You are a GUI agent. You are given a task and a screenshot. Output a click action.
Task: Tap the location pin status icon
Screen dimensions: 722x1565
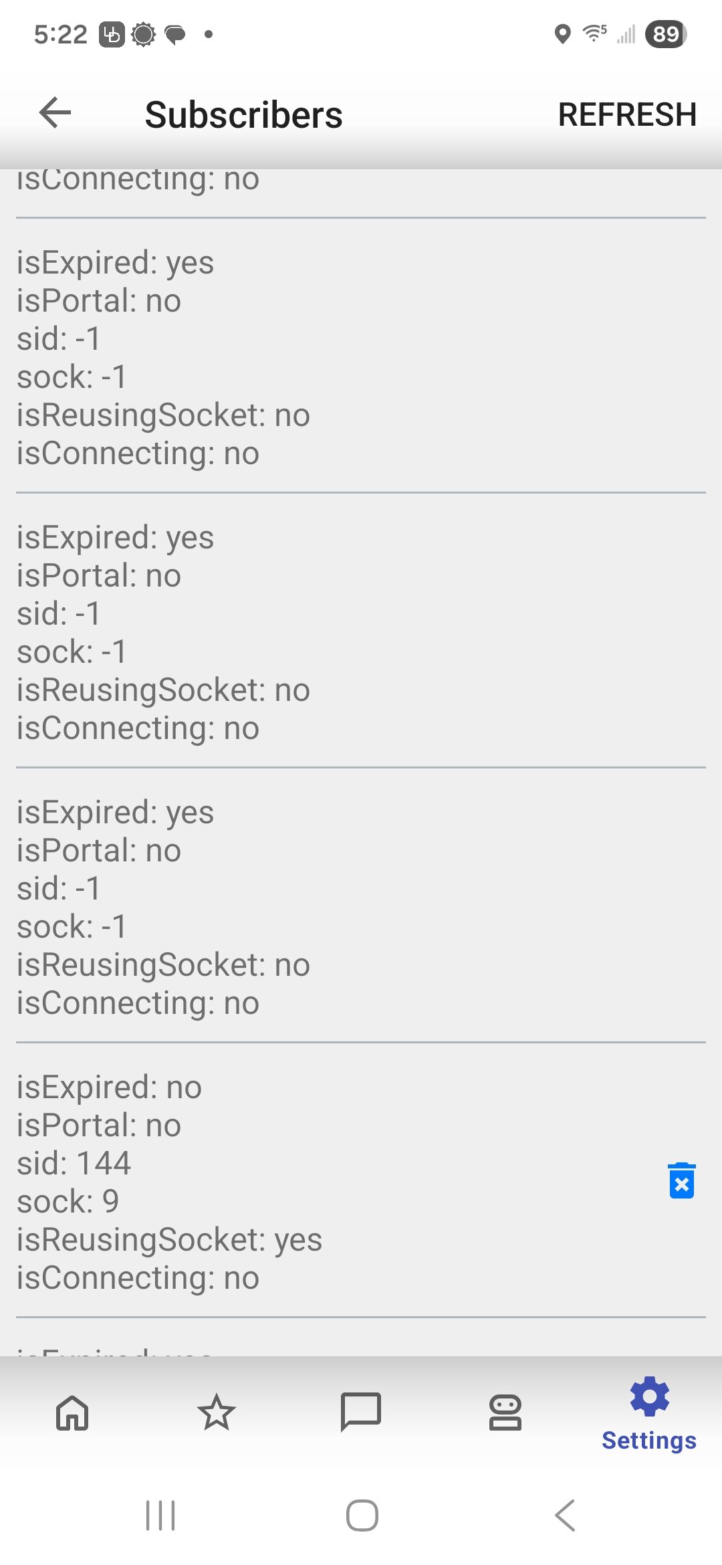tap(563, 34)
